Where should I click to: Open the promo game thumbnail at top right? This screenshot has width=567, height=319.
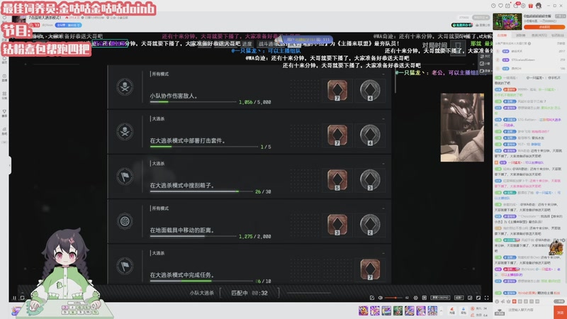tap(507, 22)
